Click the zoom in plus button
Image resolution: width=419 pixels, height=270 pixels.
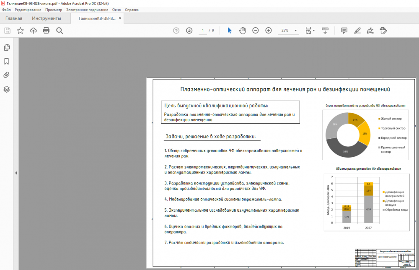[x=269, y=31]
